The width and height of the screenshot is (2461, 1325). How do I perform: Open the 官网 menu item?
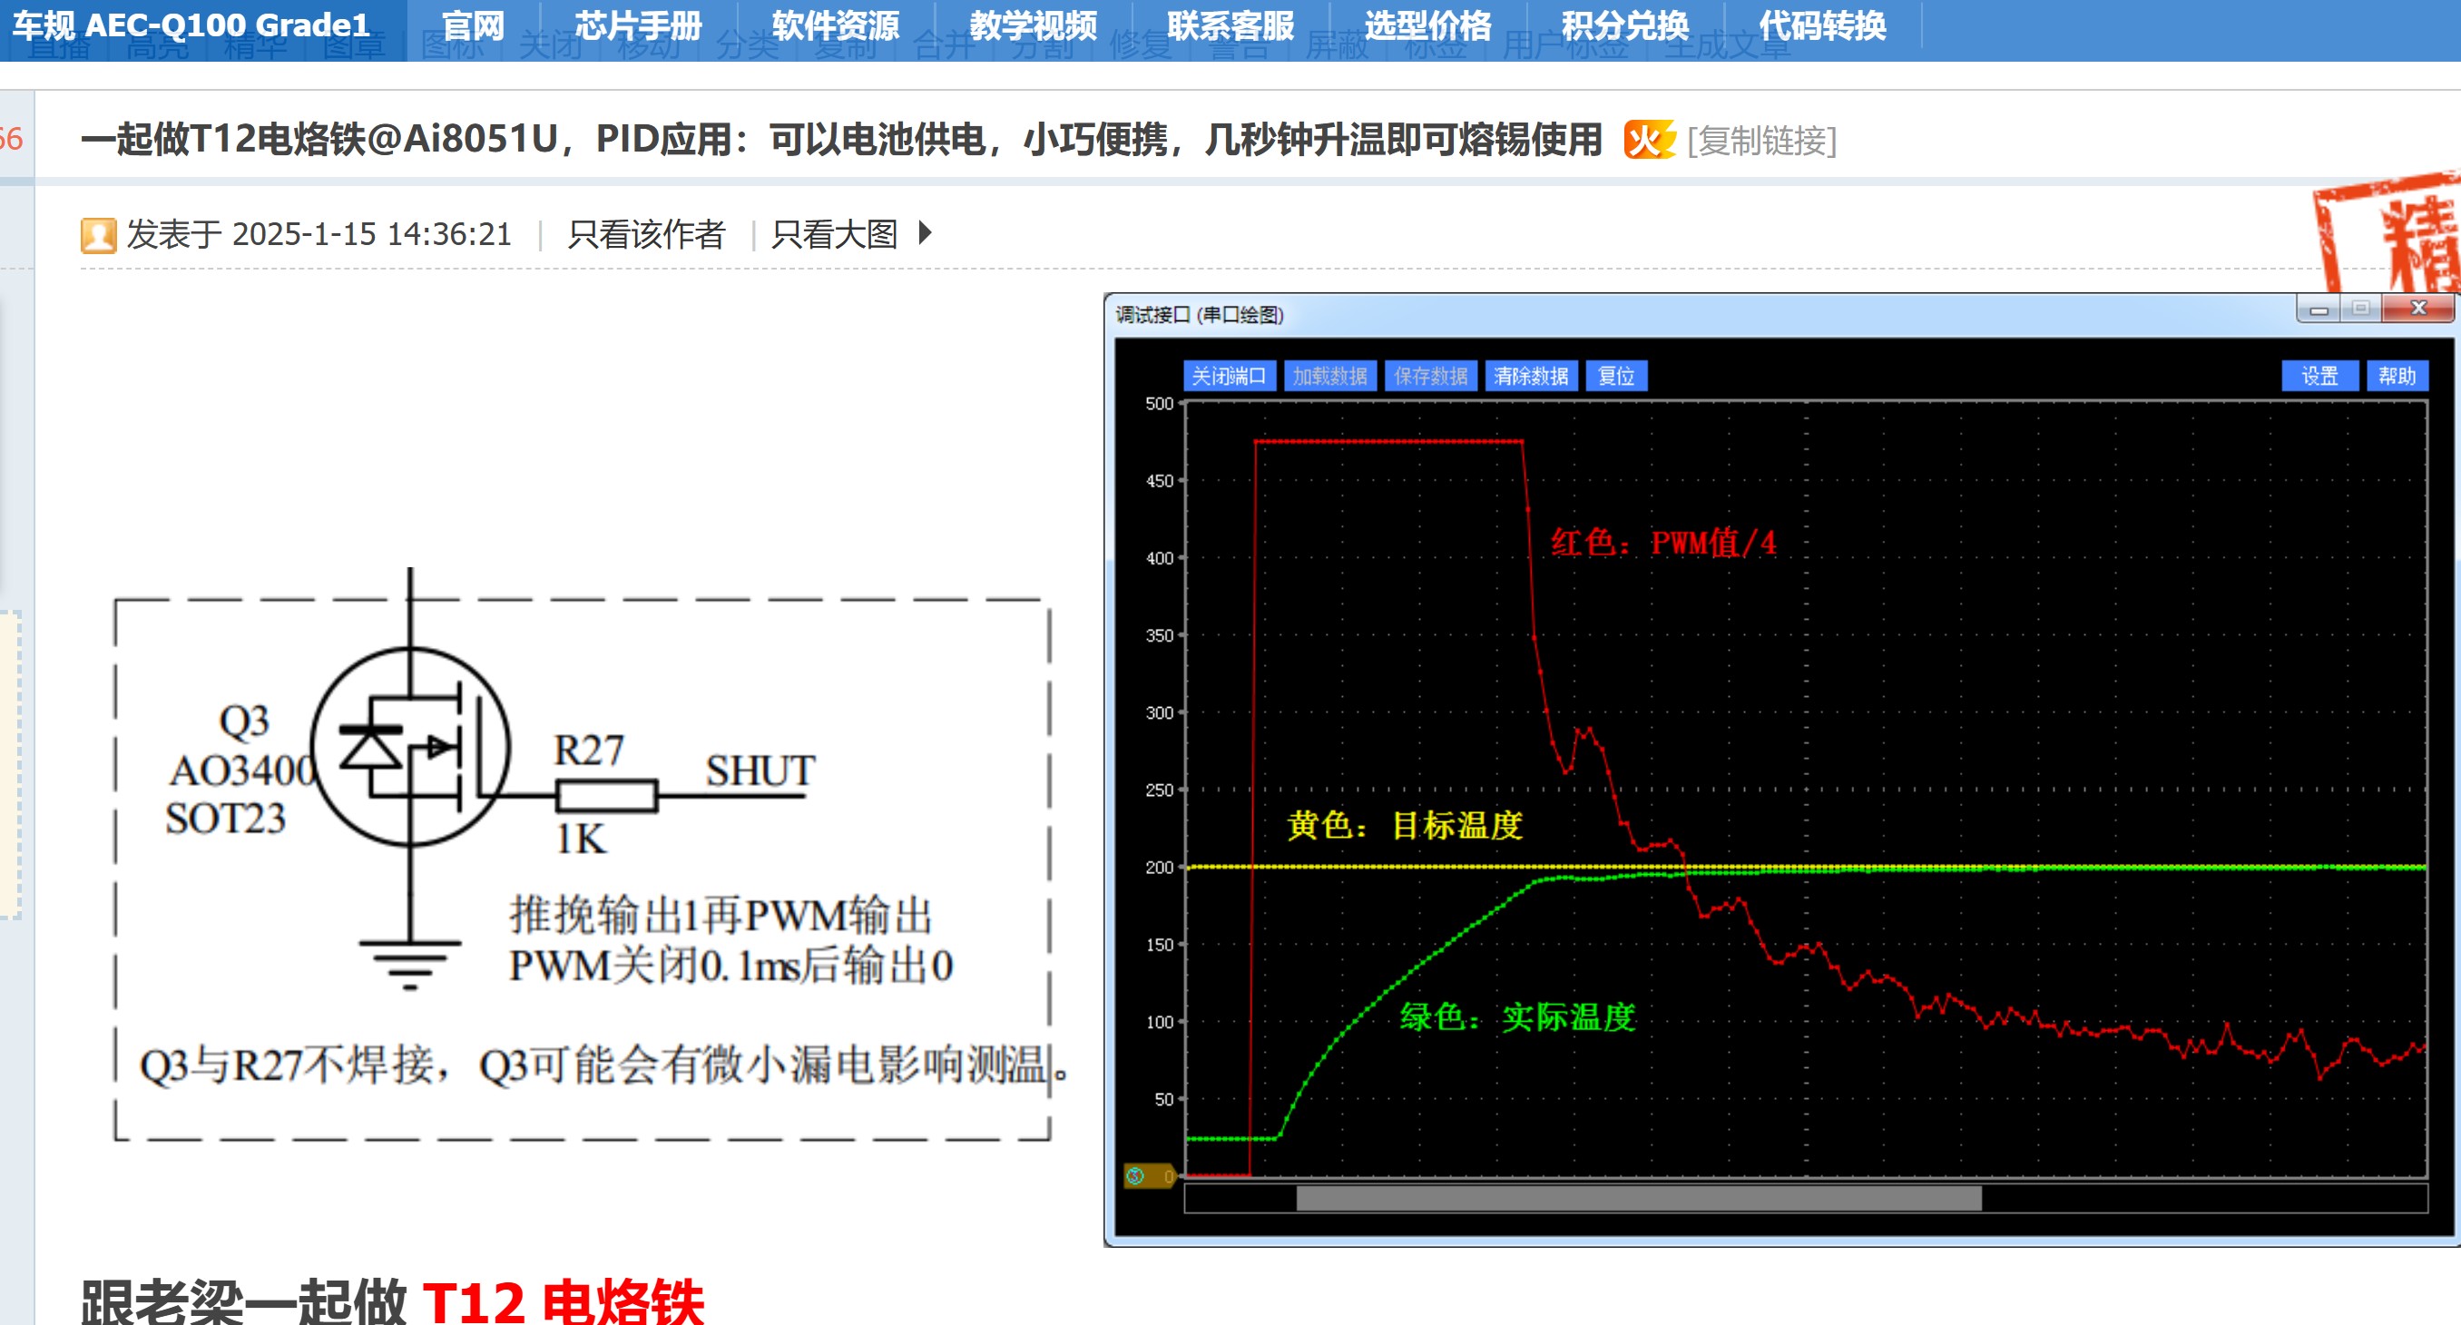click(473, 25)
